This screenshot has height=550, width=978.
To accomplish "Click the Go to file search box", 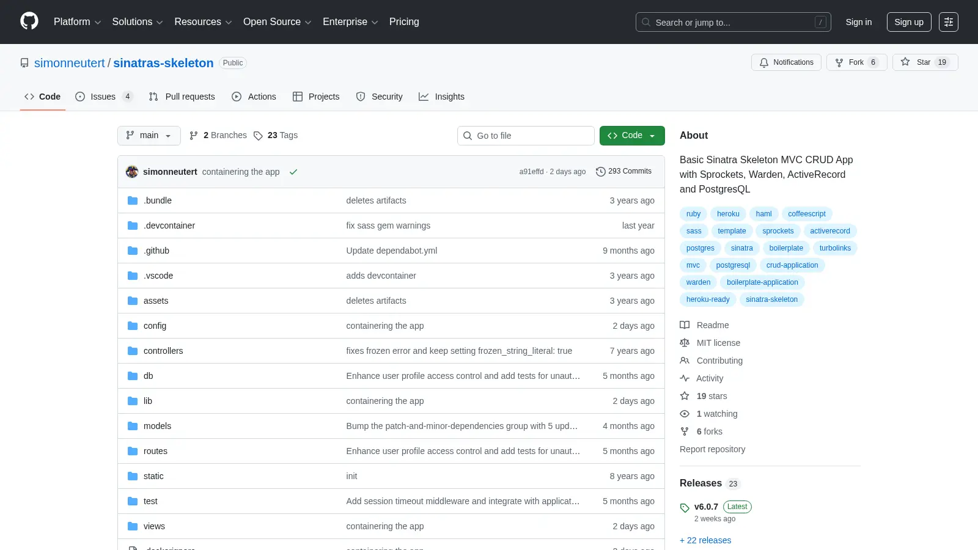I will tap(526, 136).
